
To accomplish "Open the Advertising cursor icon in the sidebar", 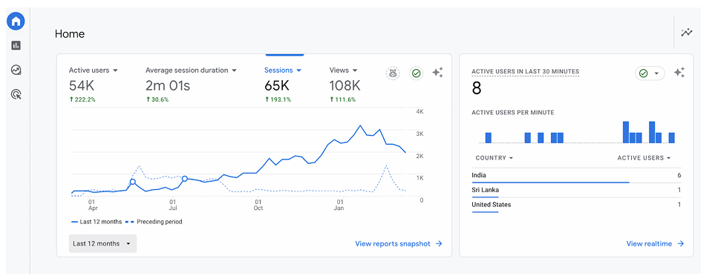I will click(x=16, y=95).
